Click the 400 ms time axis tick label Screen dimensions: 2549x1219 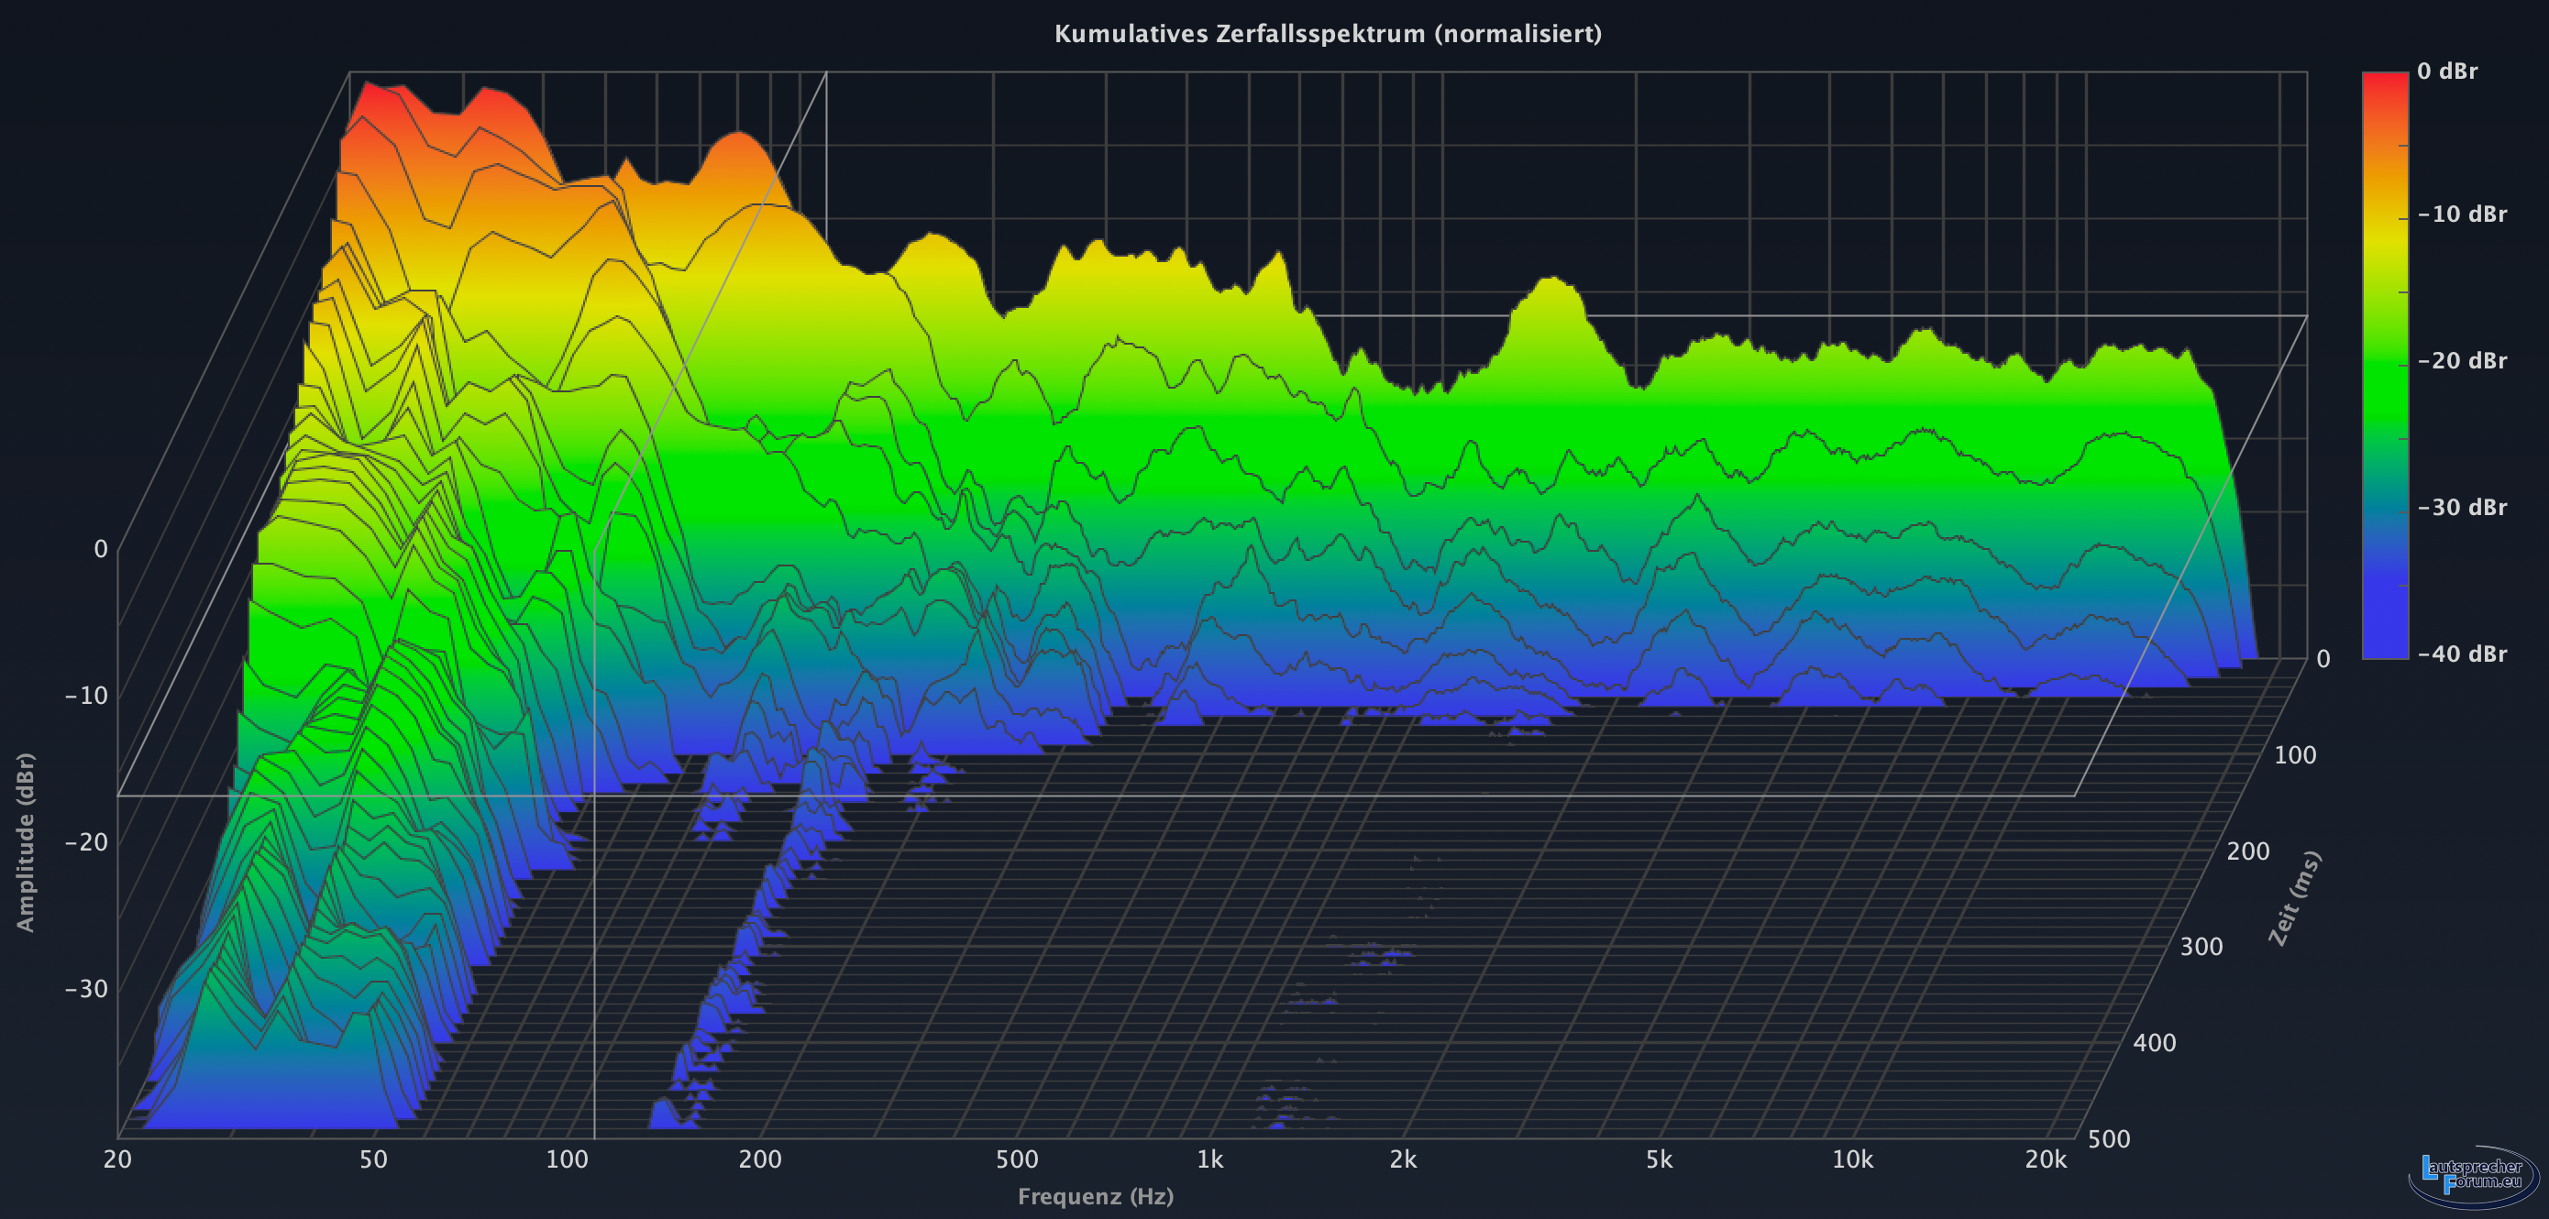click(x=2154, y=1043)
